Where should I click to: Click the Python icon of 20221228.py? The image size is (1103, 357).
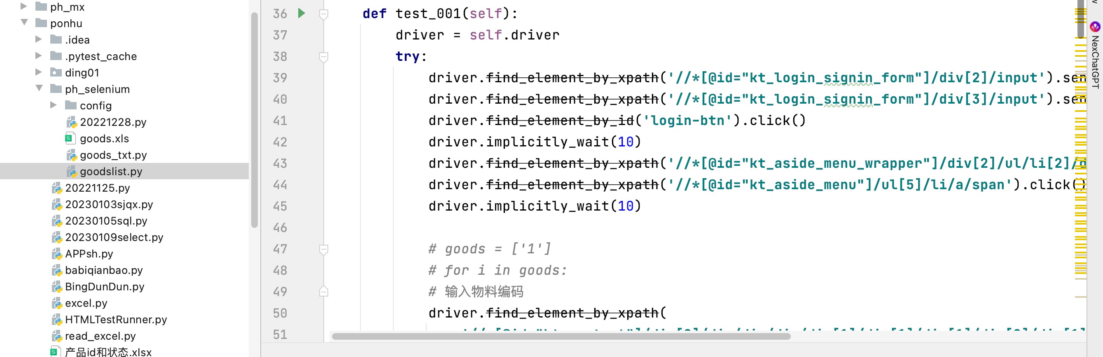click(x=72, y=122)
